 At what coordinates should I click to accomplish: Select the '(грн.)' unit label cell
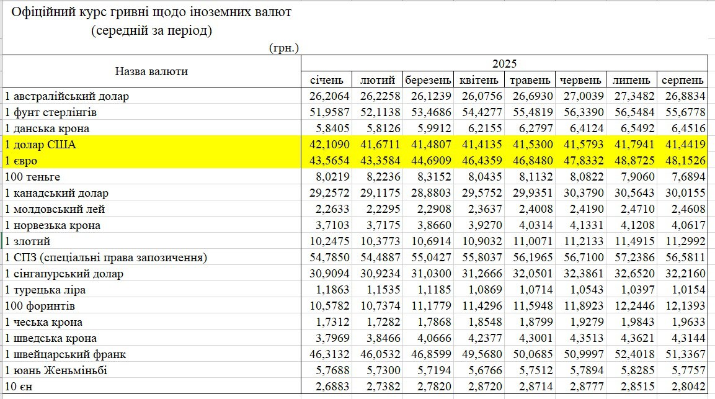tap(284, 47)
